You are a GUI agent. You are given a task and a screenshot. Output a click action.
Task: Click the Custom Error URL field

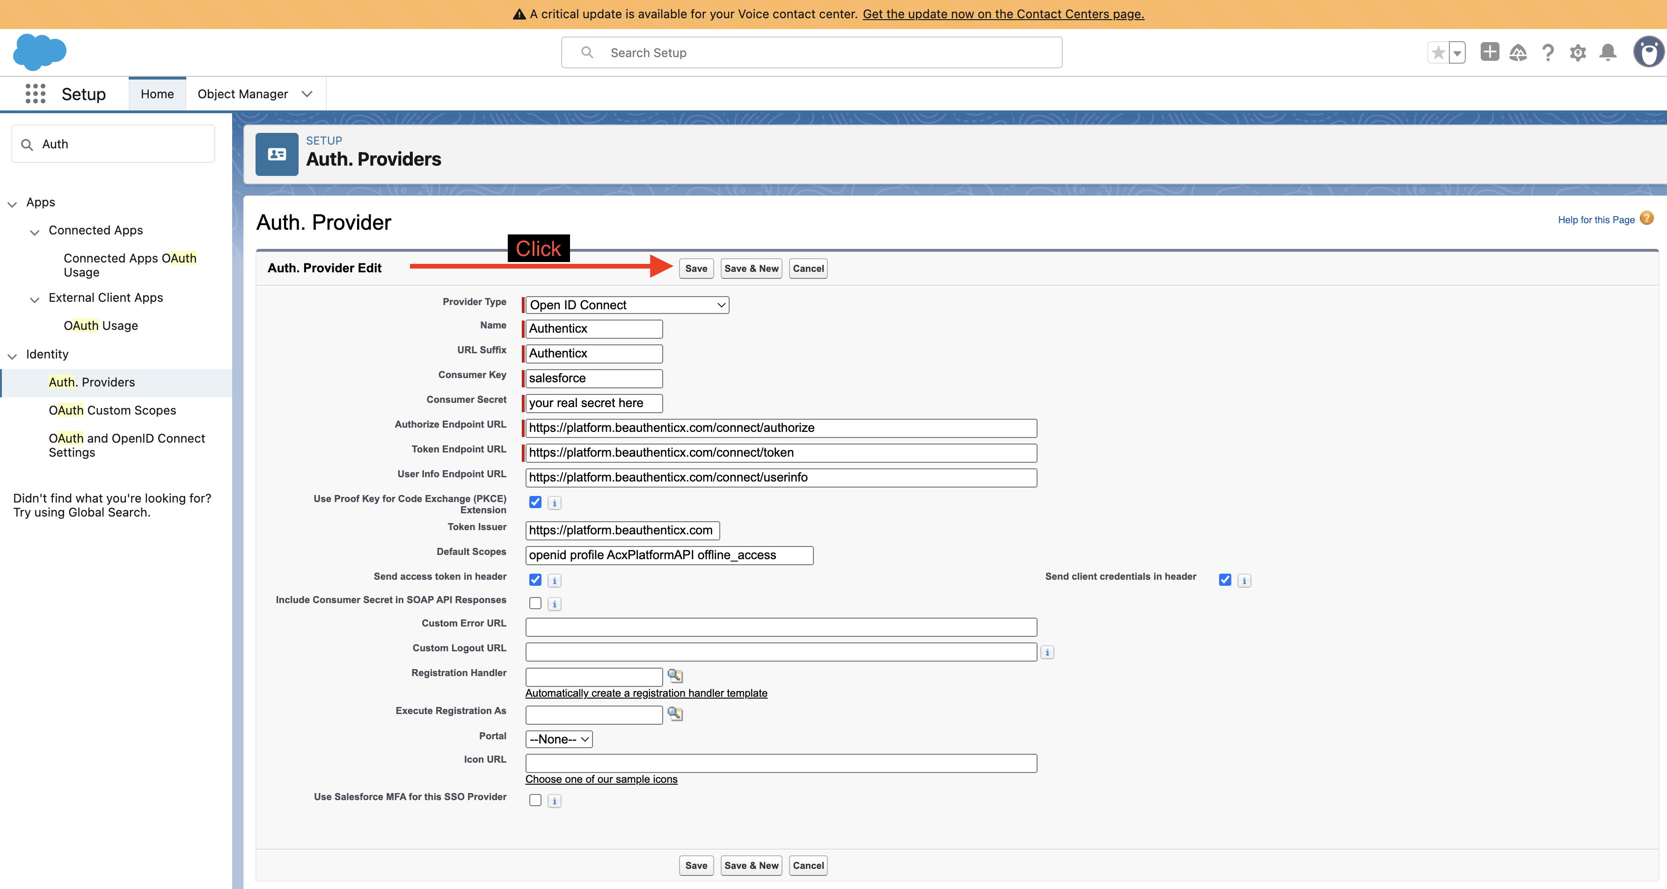(781, 627)
